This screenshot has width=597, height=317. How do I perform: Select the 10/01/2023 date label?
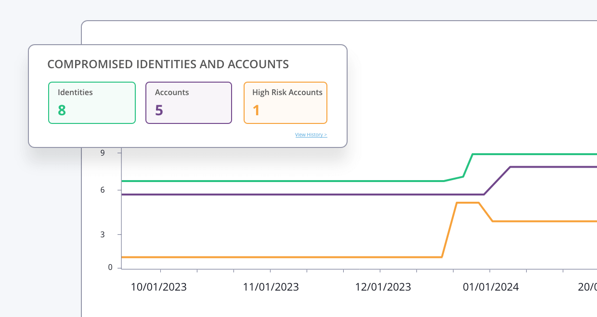click(159, 287)
